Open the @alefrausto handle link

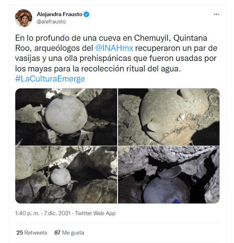51,21
